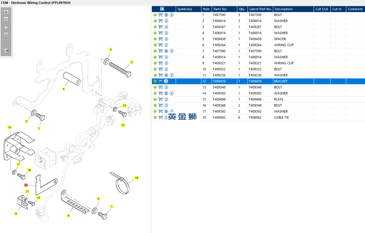Click the Qty. column header
This screenshot has width=365, height=233.
[242, 9]
